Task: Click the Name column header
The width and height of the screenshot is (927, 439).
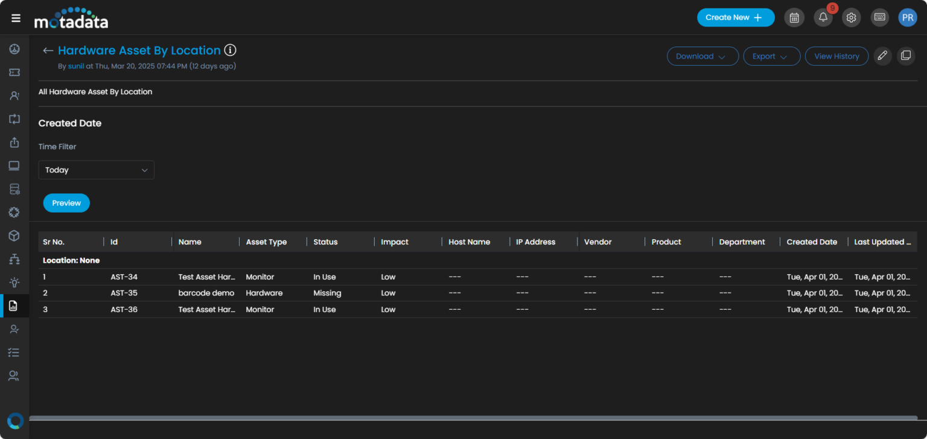Action: tap(190, 242)
